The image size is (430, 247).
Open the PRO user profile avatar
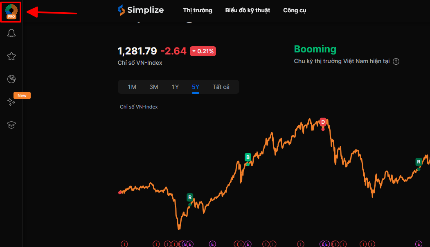pos(11,11)
